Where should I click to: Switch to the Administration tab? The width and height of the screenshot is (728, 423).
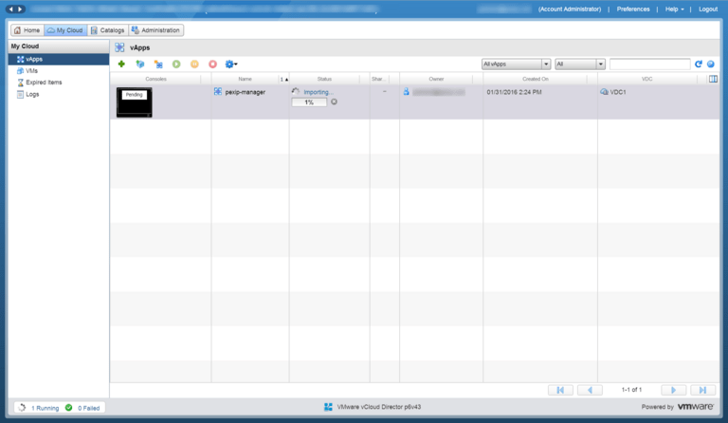(x=156, y=30)
